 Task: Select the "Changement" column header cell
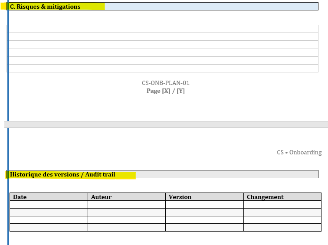pos(282,197)
